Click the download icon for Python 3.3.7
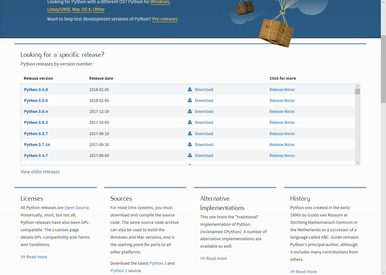 pos(190,133)
